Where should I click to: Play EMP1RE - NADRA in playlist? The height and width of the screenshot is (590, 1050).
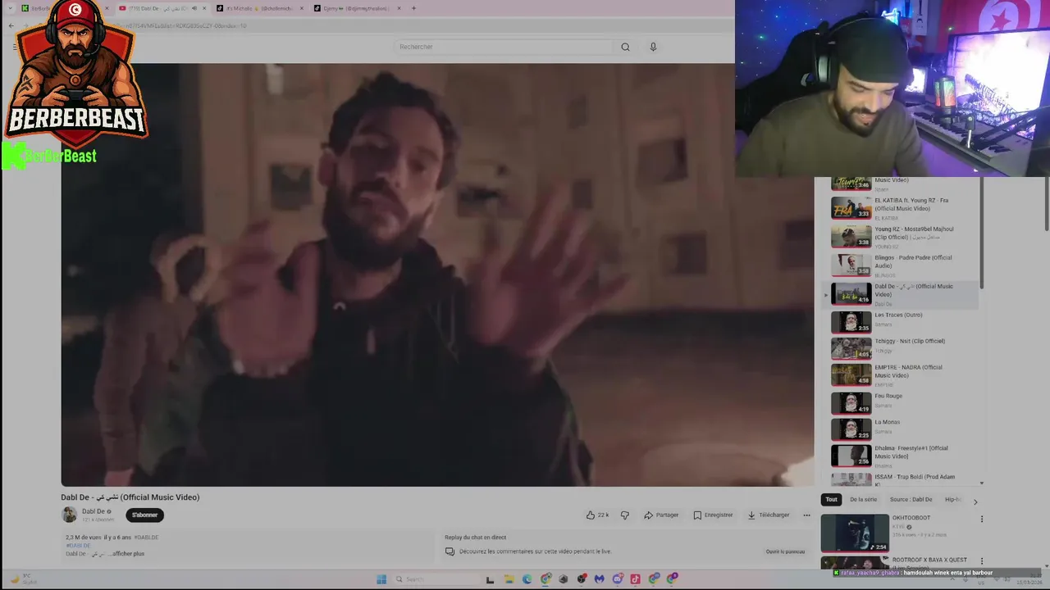[x=902, y=374]
